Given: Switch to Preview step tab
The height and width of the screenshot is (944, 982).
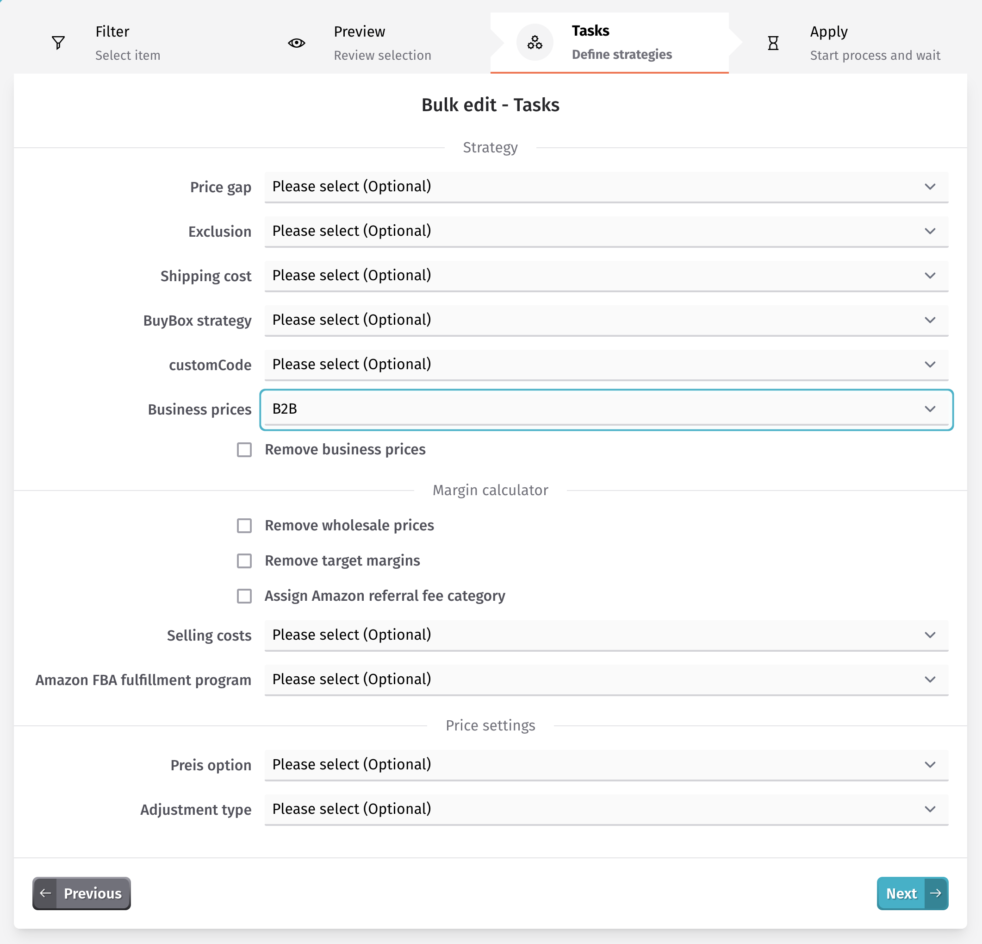Looking at the screenshot, I should coord(371,43).
